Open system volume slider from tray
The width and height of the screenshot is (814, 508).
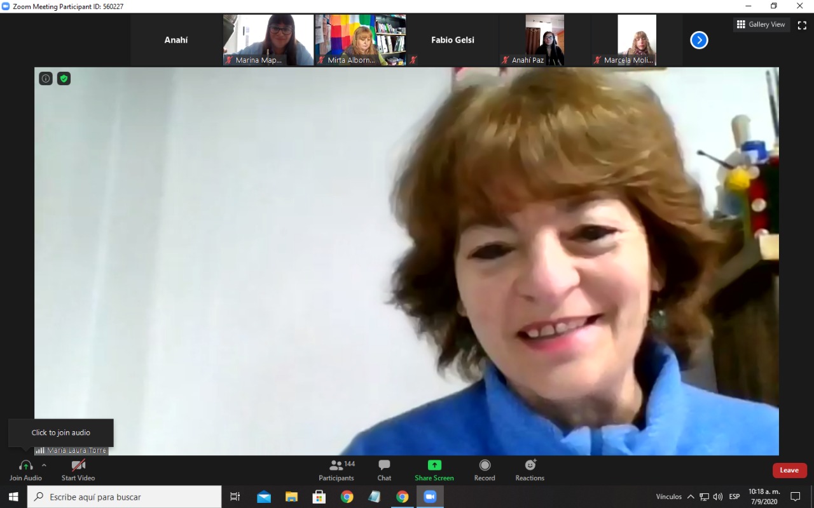coord(718,497)
